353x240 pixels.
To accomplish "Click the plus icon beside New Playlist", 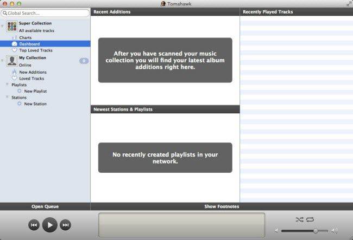I will point(20,91).
